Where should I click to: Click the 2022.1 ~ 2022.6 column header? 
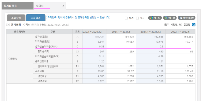tap(180, 32)
